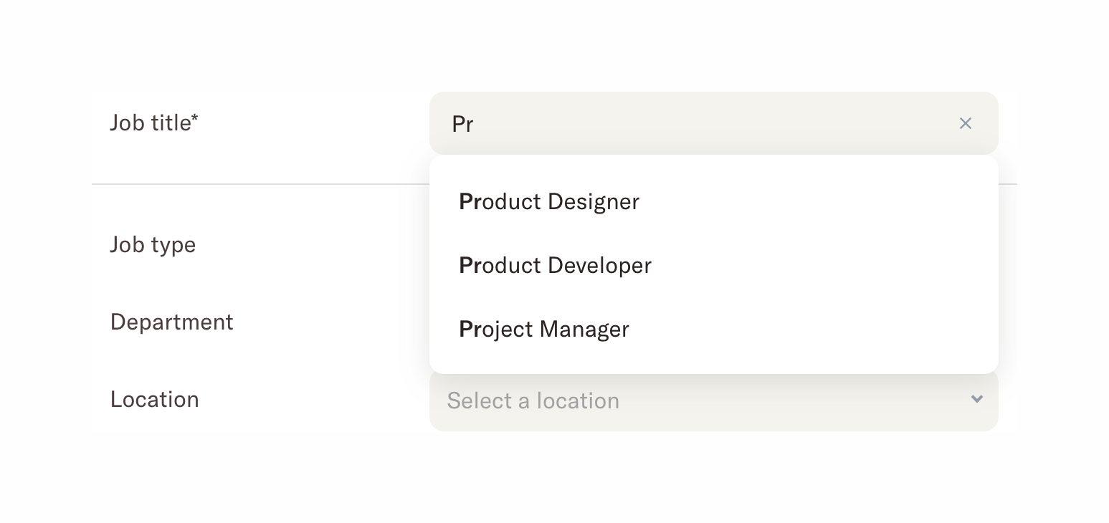This screenshot has width=1109, height=523.
Task: Place cursor after the typed "Pr" text
Action: (475, 125)
